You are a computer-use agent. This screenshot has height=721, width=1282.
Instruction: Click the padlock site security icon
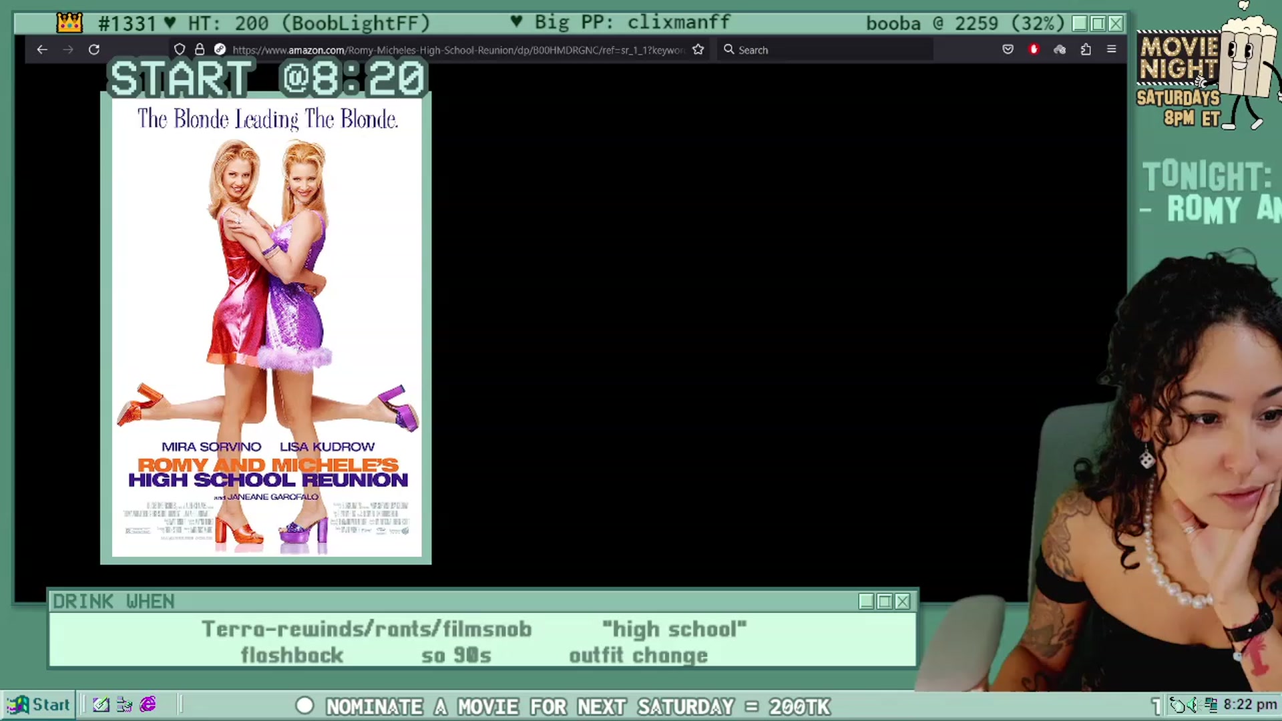200,49
